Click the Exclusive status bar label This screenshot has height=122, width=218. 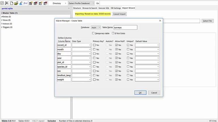coord(51,121)
